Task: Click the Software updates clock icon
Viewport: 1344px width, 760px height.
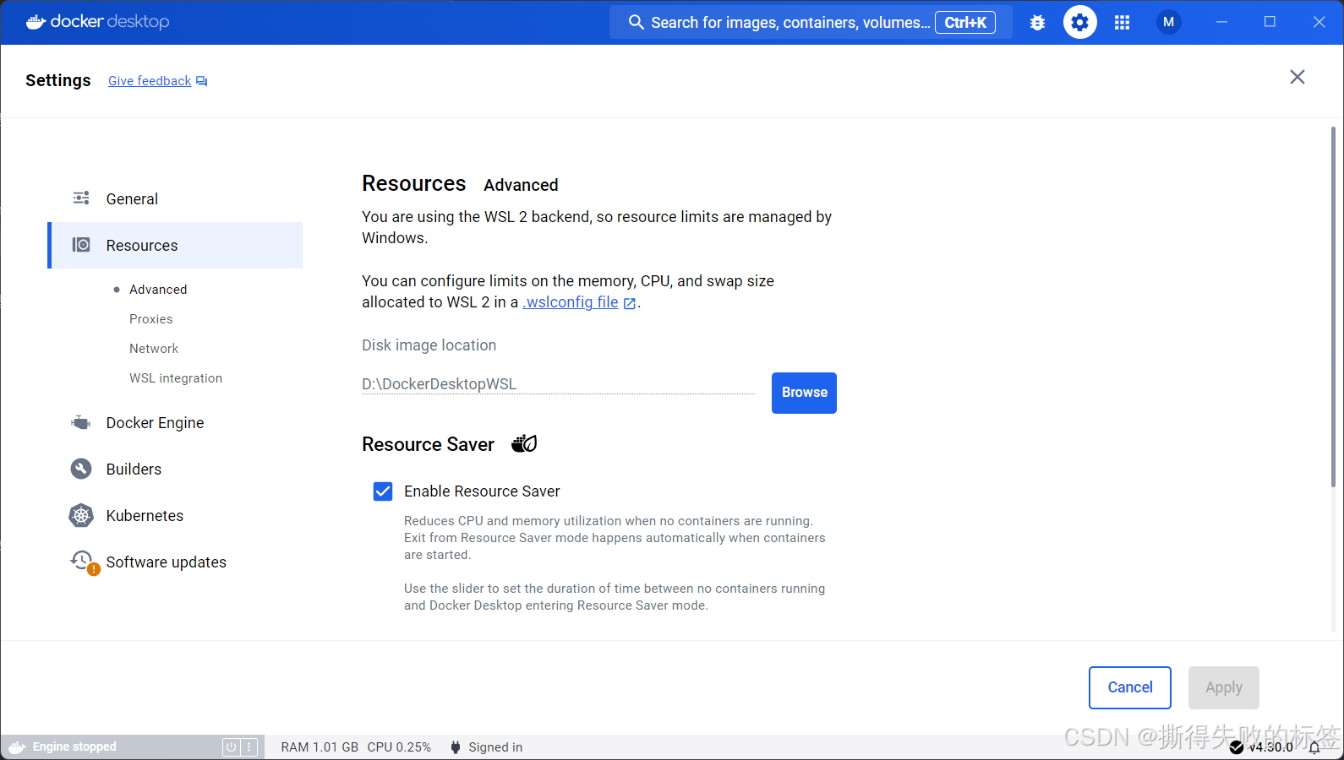Action: pos(83,561)
